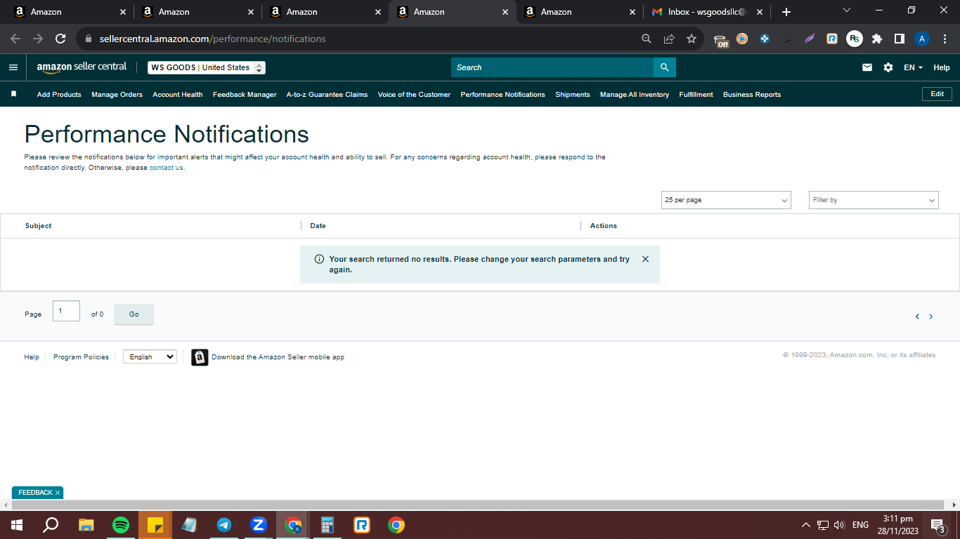
Task: Open Calculator from the taskbar
Action: point(327,525)
